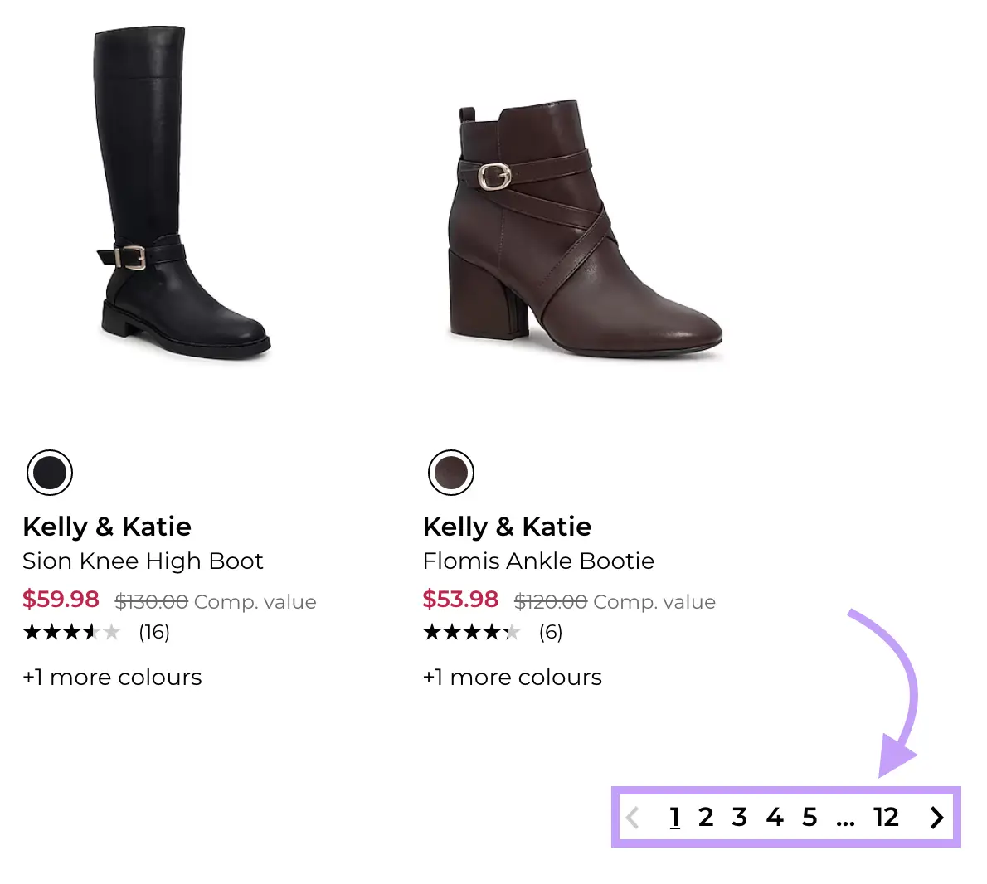Expand hidden pages via the pagination ellipsis
Screen dimensions: 987x884
846,818
